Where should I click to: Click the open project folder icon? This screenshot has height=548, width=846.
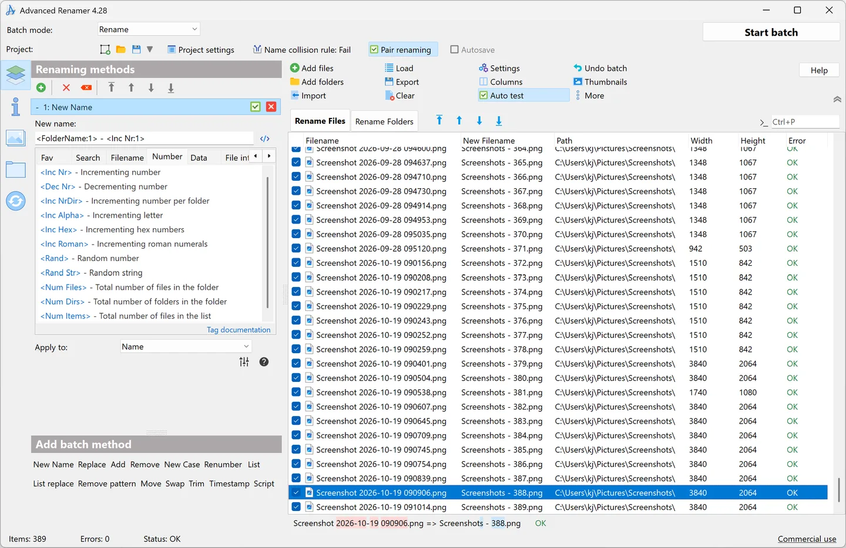(x=120, y=49)
